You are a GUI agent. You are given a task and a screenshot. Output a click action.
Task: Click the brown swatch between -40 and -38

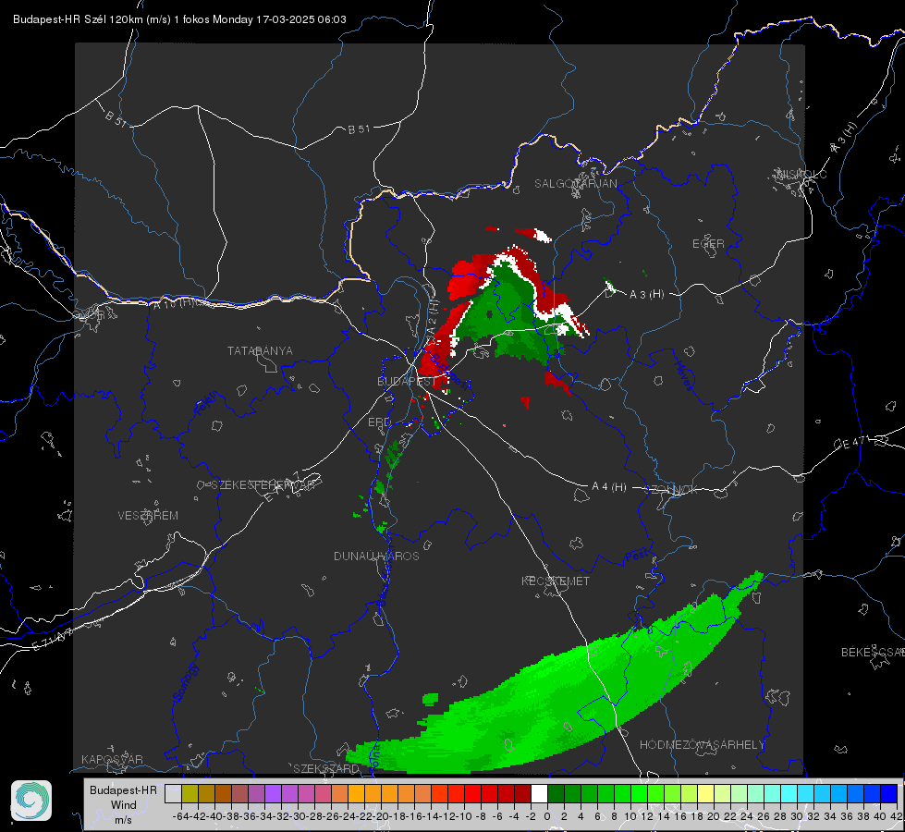[223, 793]
